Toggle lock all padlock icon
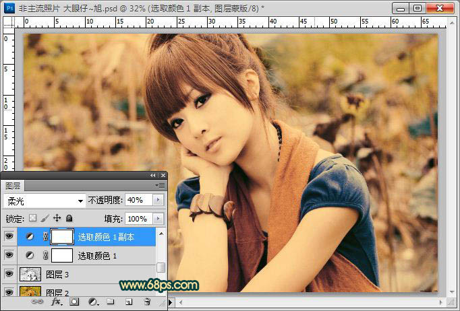 [x=69, y=219]
